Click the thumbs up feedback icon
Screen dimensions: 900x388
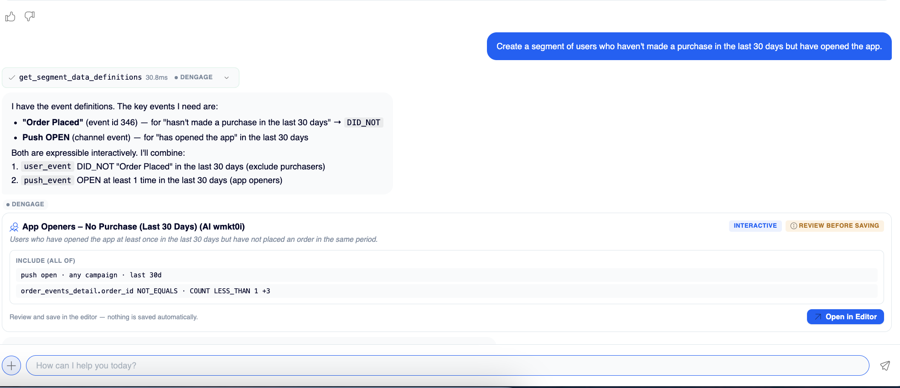10,17
